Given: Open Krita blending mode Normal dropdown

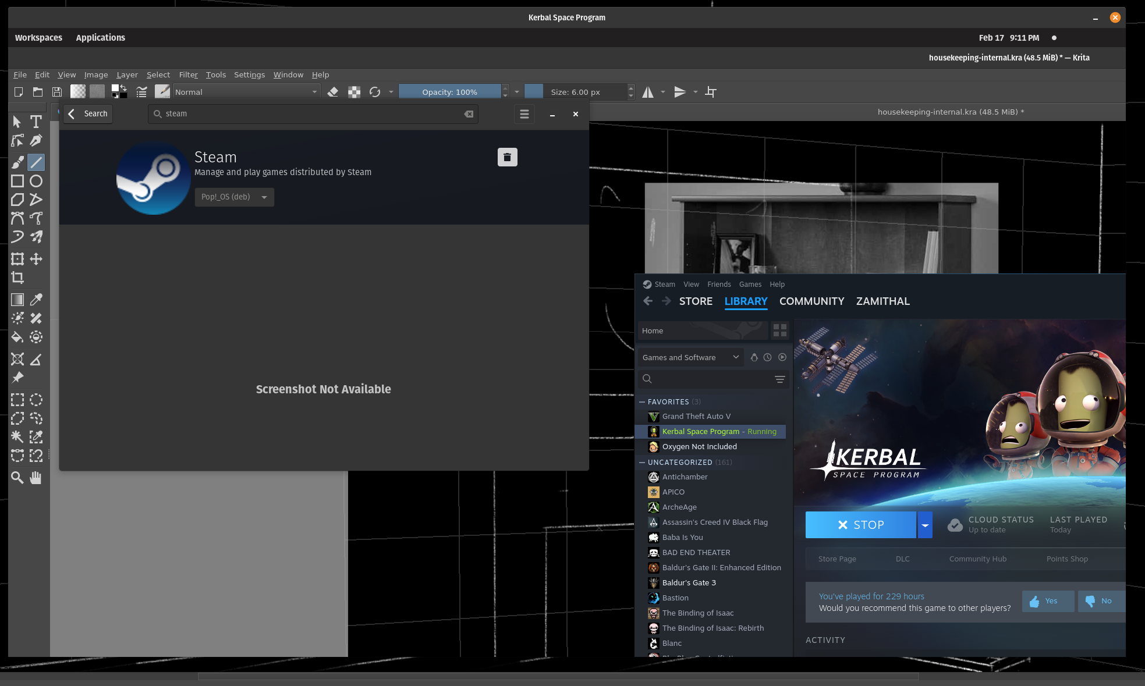Looking at the screenshot, I should pyautogui.click(x=246, y=92).
